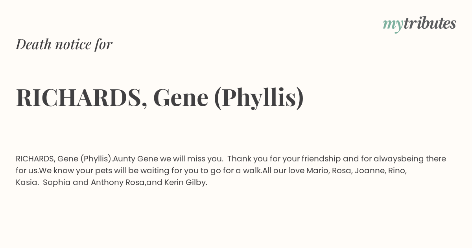Click the horizontal divider line
The height and width of the screenshot is (248, 472).
236,140
